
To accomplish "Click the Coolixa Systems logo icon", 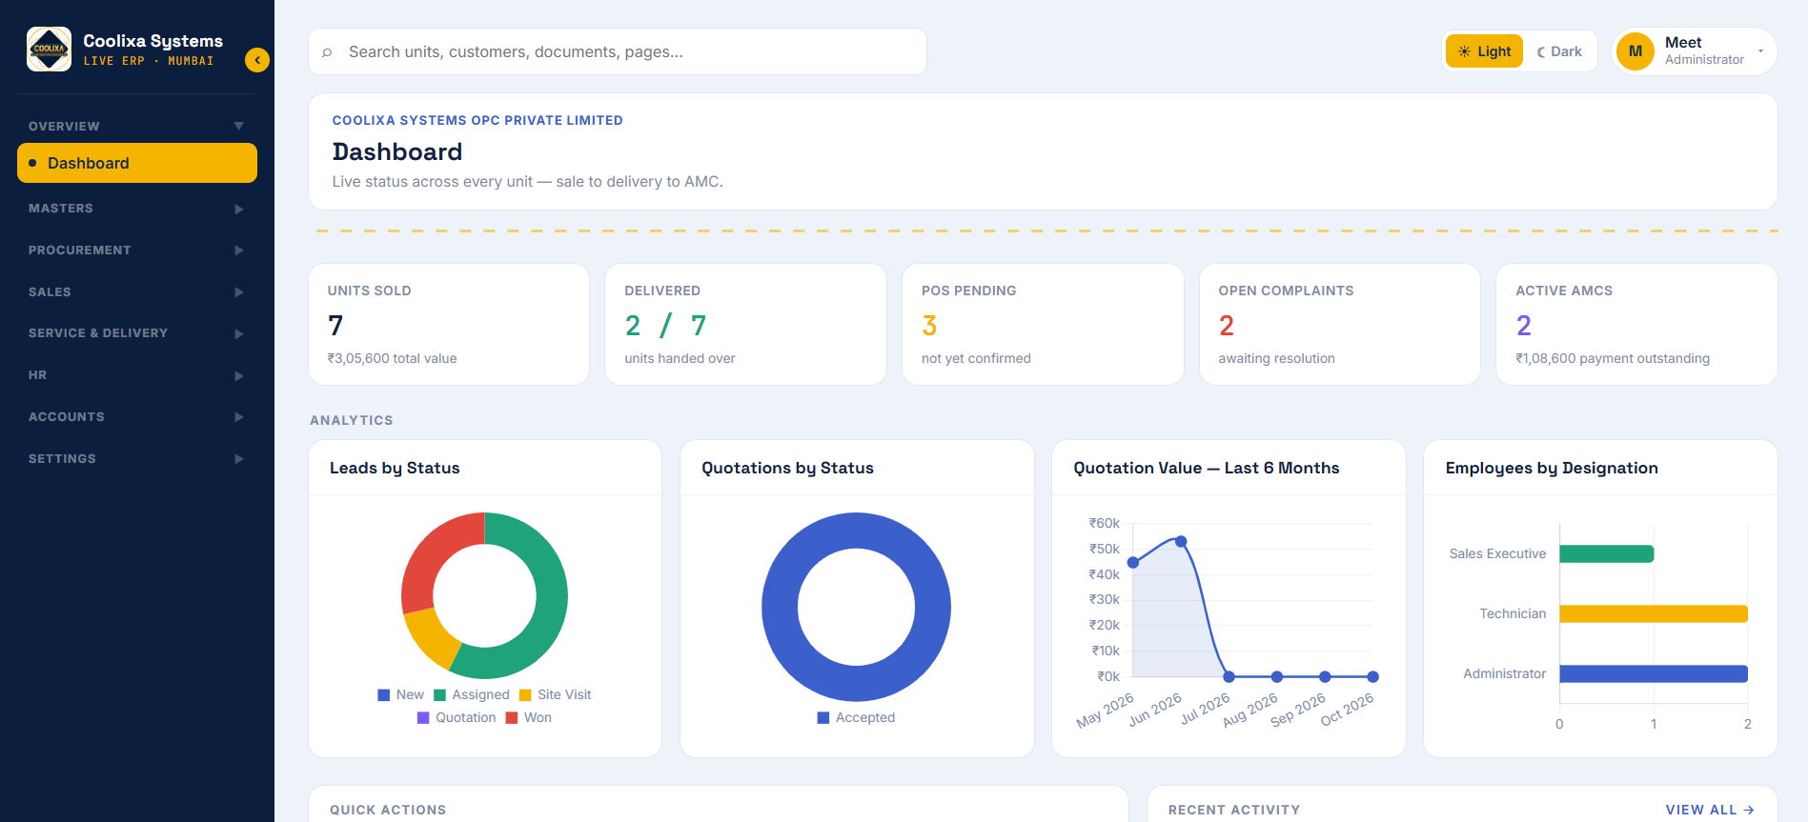I will [49, 50].
